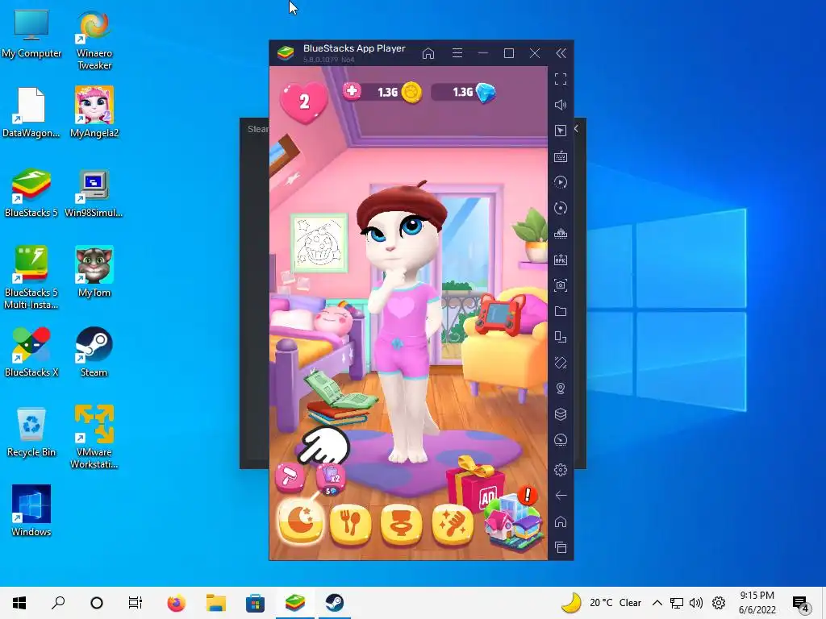
Task: Click the cursor lock icon in sidebar
Action: (561, 131)
